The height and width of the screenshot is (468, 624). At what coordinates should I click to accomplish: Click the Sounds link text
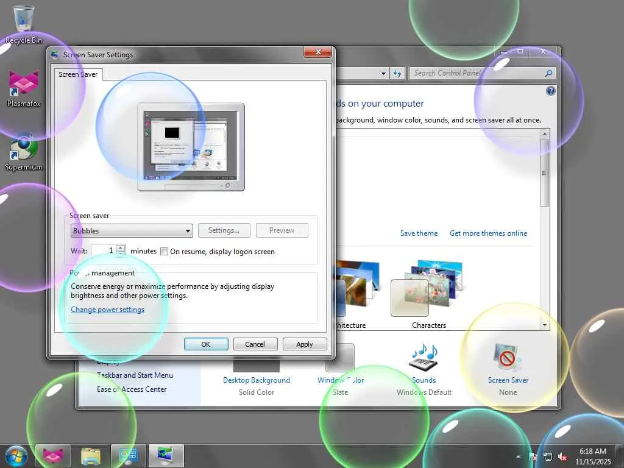424,380
